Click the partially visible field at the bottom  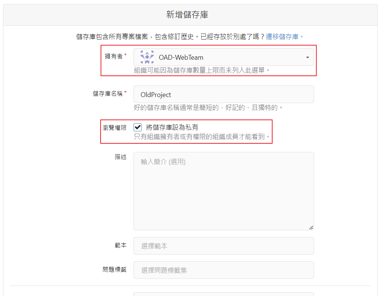[x=223, y=294]
